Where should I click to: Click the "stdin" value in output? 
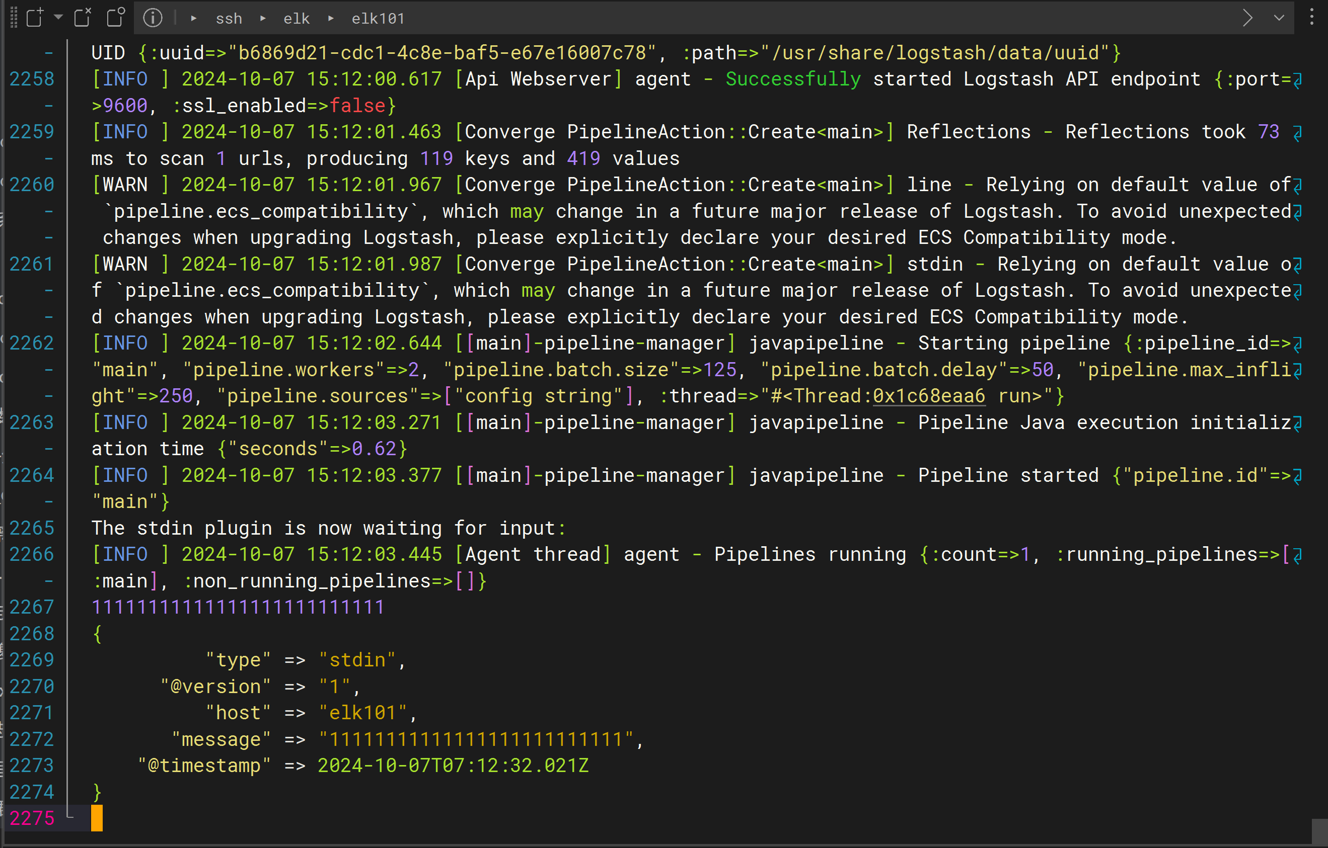[357, 660]
